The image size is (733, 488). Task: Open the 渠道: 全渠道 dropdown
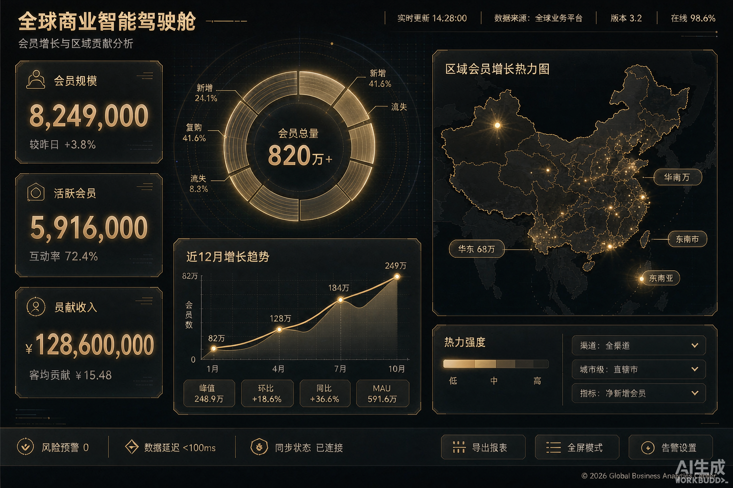coord(639,346)
